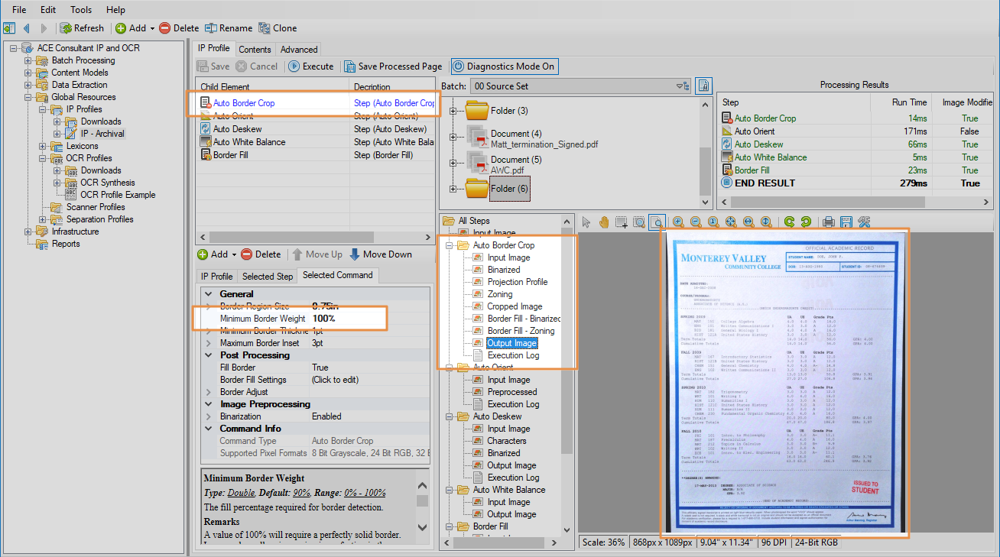Viewport: 1000px width, 557px height.
Task: Navigate forward with the right arrow
Action: [44, 28]
